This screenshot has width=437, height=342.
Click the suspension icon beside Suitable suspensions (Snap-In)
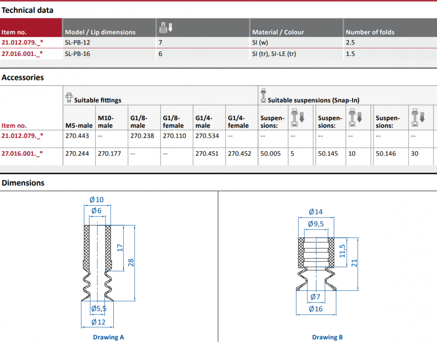pyautogui.click(x=263, y=96)
